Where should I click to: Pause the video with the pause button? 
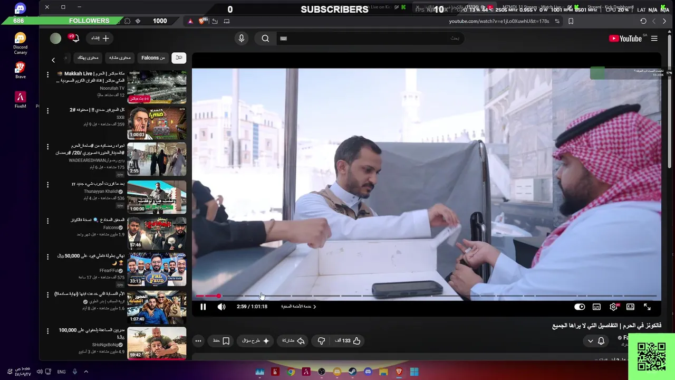click(203, 307)
